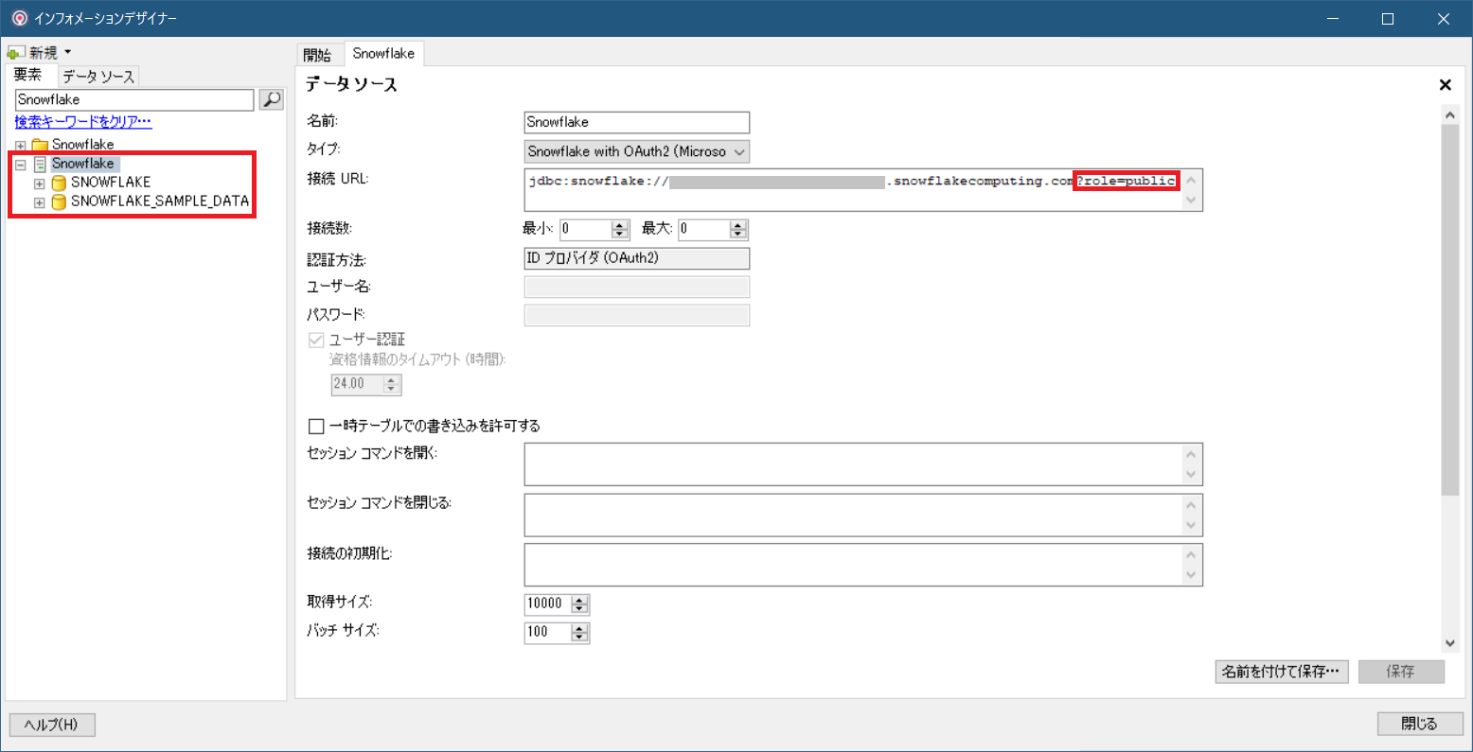
Task: Toggle the ユーザー認証 checkbox
Action: tap(317, 340)
